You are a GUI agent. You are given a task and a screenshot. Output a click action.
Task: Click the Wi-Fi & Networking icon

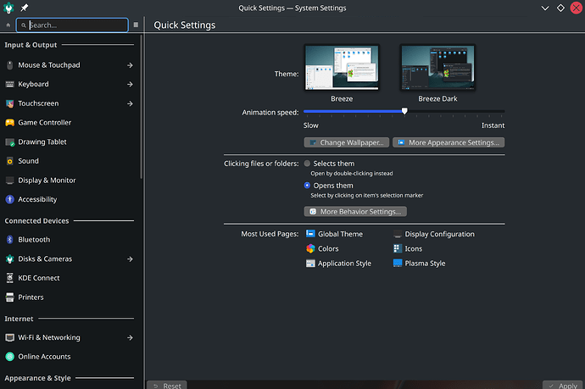click(10, 337)
